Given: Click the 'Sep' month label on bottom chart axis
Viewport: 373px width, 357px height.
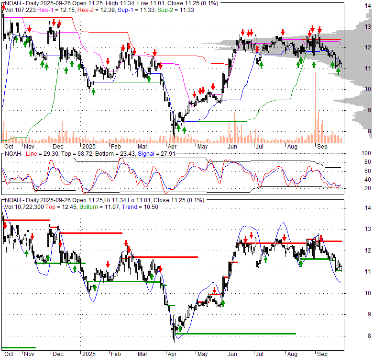Looking at the screenshot, I should [322, 354].
